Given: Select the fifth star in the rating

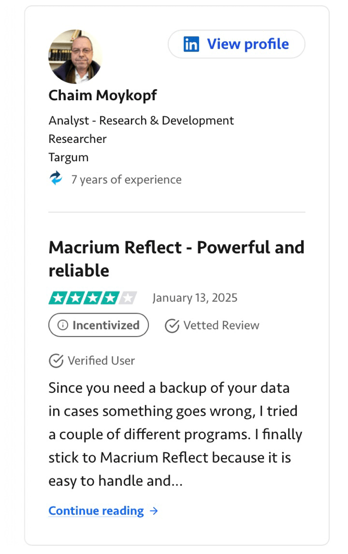Looking at the screenshot, I should tap(127, 297).
